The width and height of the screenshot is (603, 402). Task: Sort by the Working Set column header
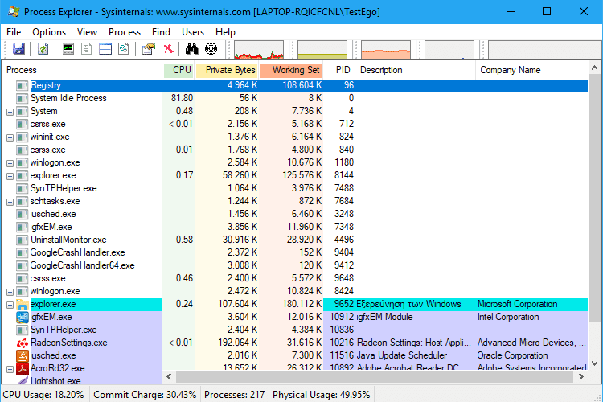(x=291, y=70)
